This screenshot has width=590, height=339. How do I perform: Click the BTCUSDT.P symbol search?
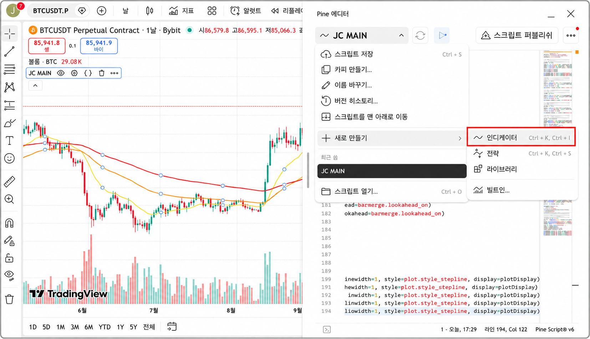(51, 11)
